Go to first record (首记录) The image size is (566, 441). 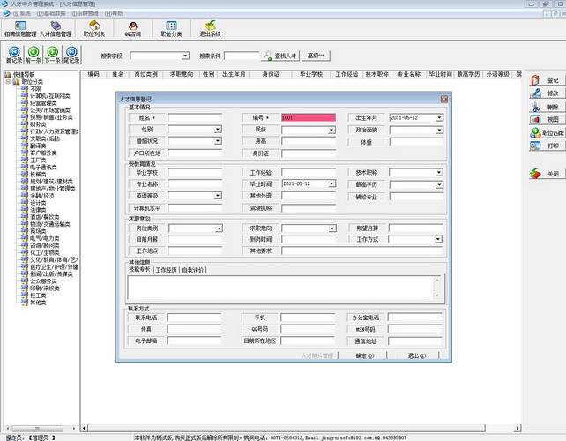pyautogui.click(x=14, y=55)
